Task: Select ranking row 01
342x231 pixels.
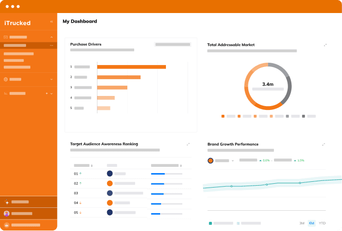Action: (131, 174)
